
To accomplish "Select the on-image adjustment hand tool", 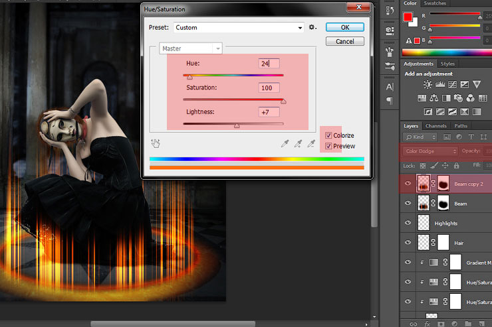I will click(156, 143).
